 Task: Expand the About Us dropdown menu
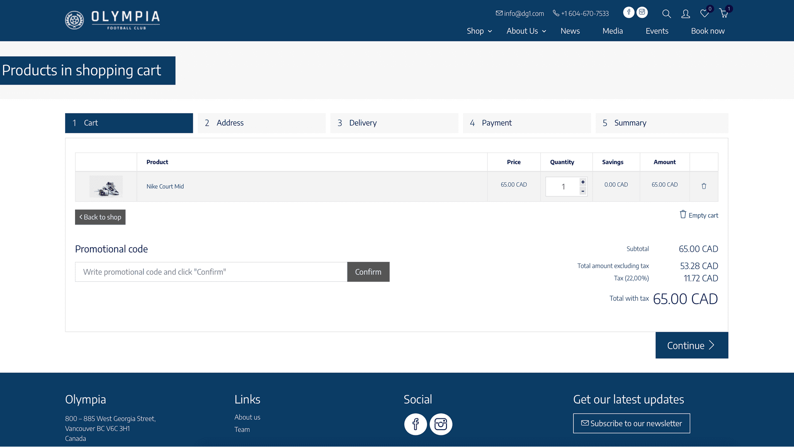[526, 31]
